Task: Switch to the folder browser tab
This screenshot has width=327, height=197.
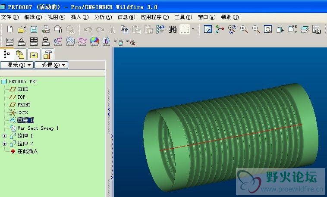Action: pos(20,55)
